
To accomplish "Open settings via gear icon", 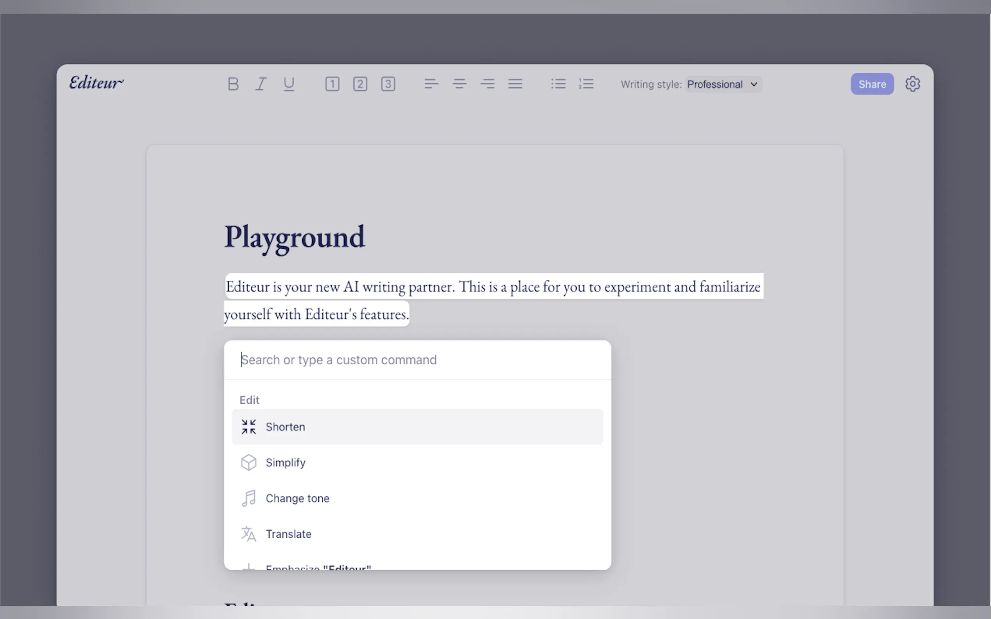I will (912, 84).
